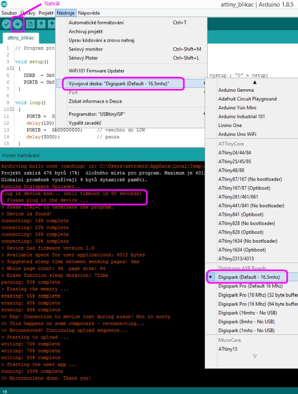Click the board list up scroll arrow

[255, 82]
